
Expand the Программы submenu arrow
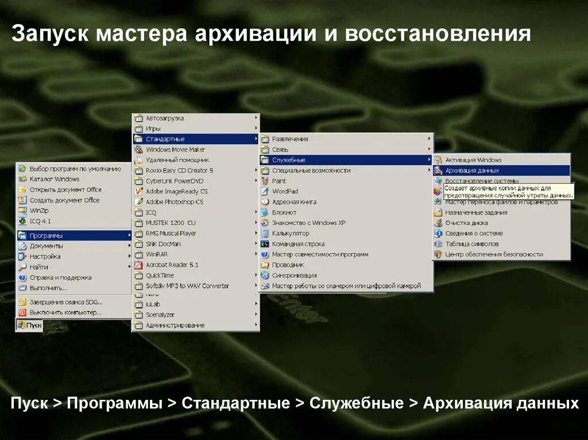tap(129, 235)
